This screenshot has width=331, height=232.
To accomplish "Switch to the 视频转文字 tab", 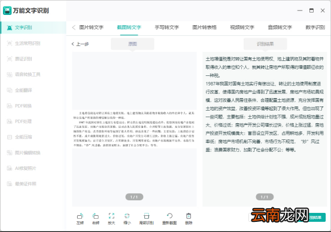I will pos(242,28).
